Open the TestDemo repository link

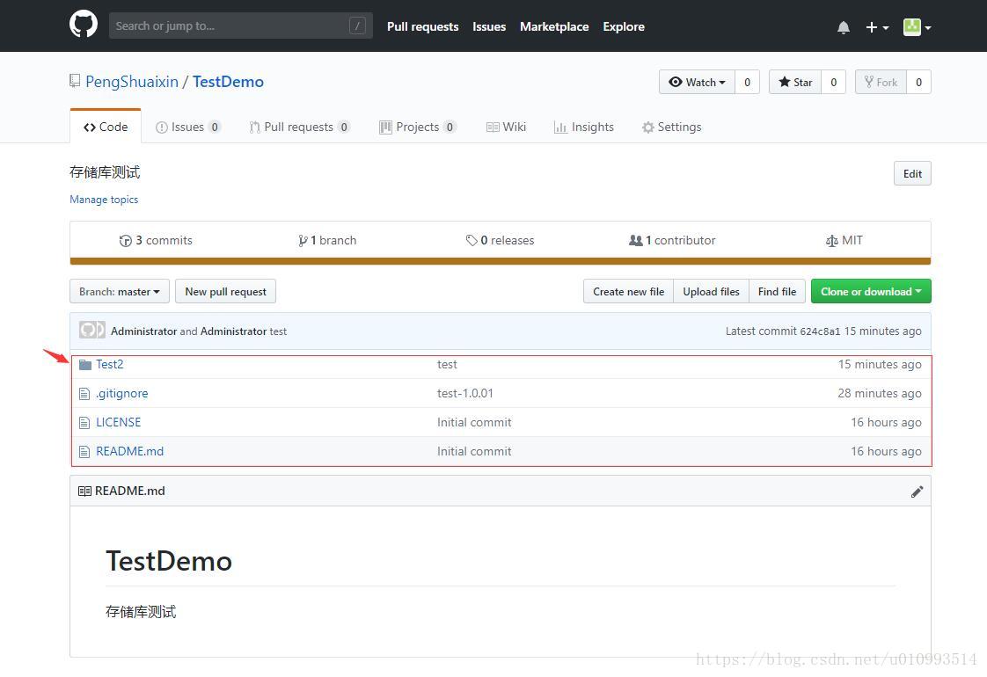pyautogui.click(x=228, y=82)
